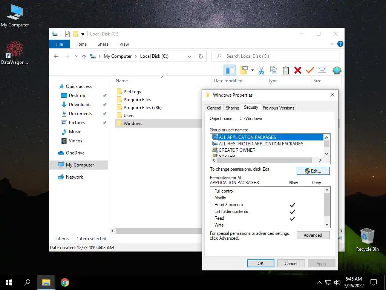The image size is (386, 290).
Task: Refresh the Local Disk (C:) view
Action: (x=201, y=57)
